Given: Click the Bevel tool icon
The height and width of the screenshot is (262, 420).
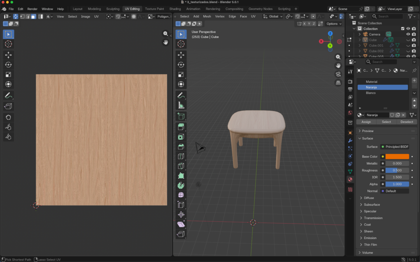Looking at the screenshot, I should pyautogui.click(x=181, y=146).
